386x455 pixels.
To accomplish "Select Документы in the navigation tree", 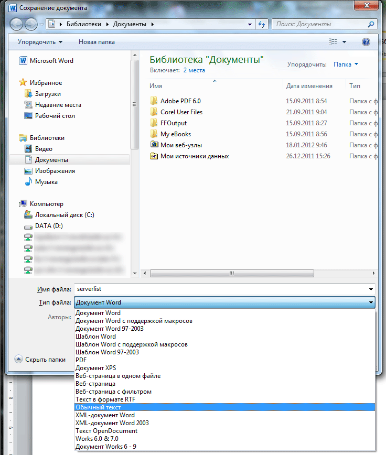I will [x=70, y=160].
